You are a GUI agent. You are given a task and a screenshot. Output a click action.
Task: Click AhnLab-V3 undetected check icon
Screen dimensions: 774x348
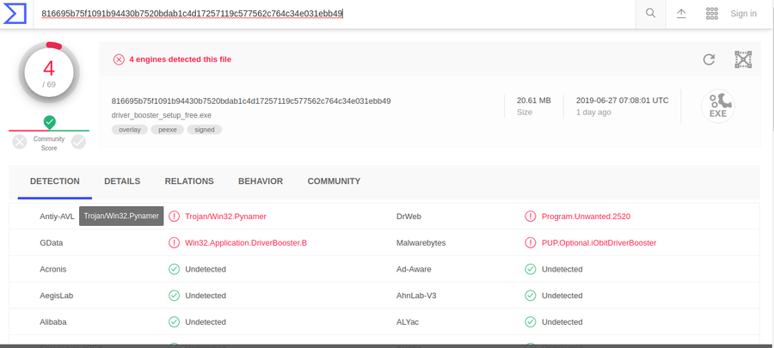tap(530, 296)
